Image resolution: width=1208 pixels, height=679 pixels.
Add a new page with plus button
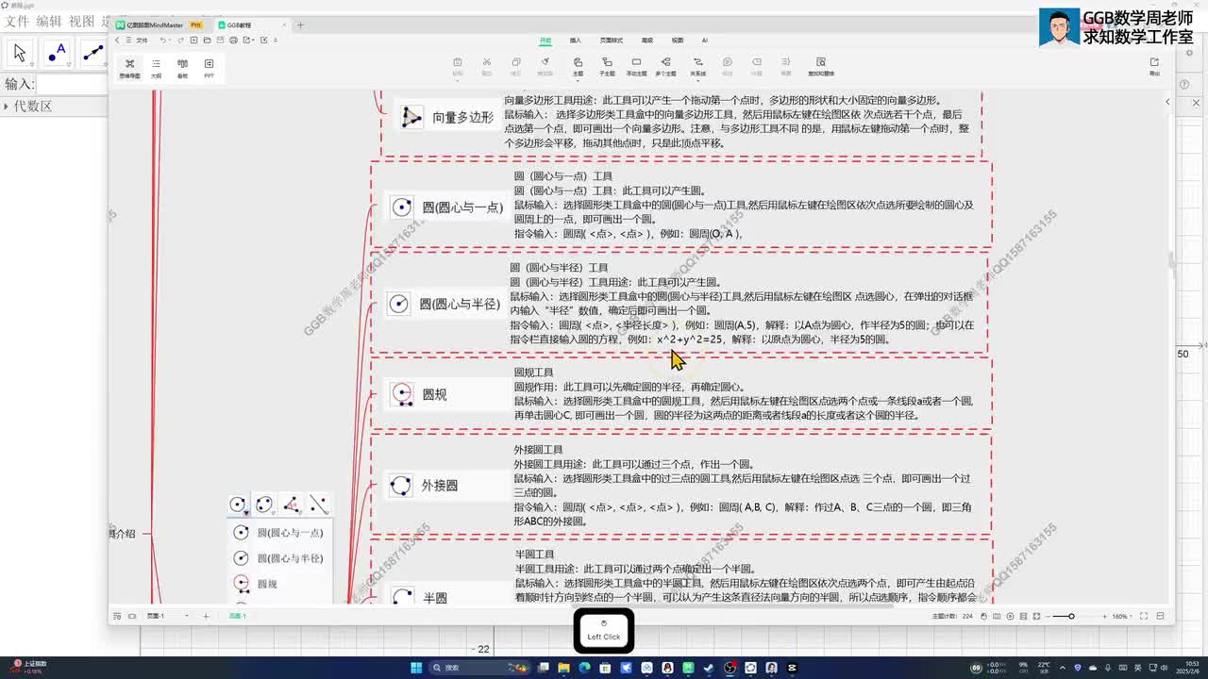(x=207, y=616)
